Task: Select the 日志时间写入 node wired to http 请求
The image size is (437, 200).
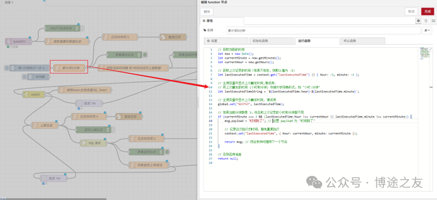Action: pos(146,139)
